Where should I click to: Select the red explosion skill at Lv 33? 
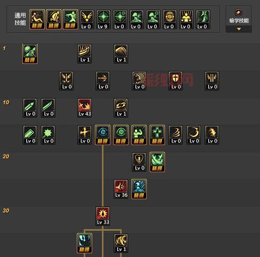coord(103,216)
